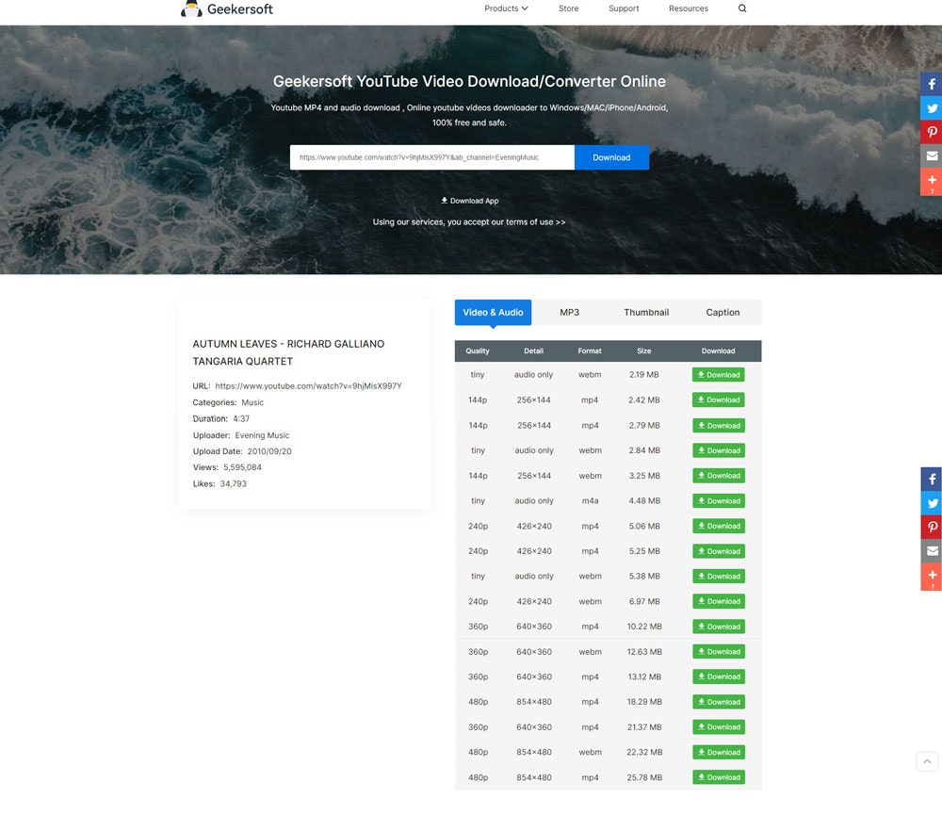The height and width of the screenshot is (815, 942).
Task: Click the YouTube URL input field
Action: 432,157
